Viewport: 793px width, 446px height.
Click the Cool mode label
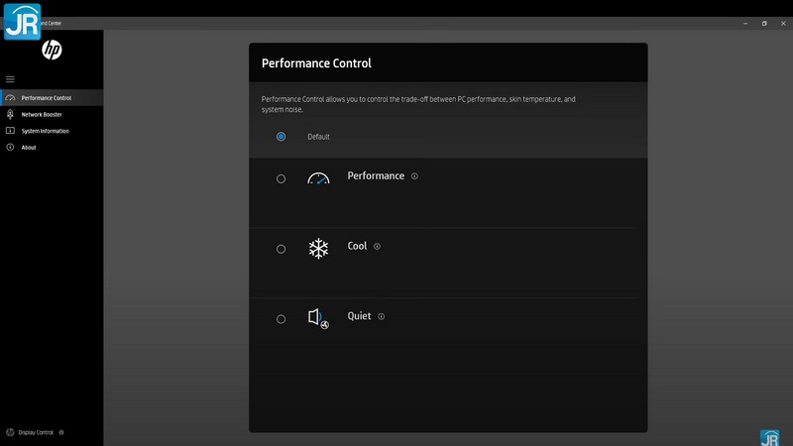[x=357, y=246]
